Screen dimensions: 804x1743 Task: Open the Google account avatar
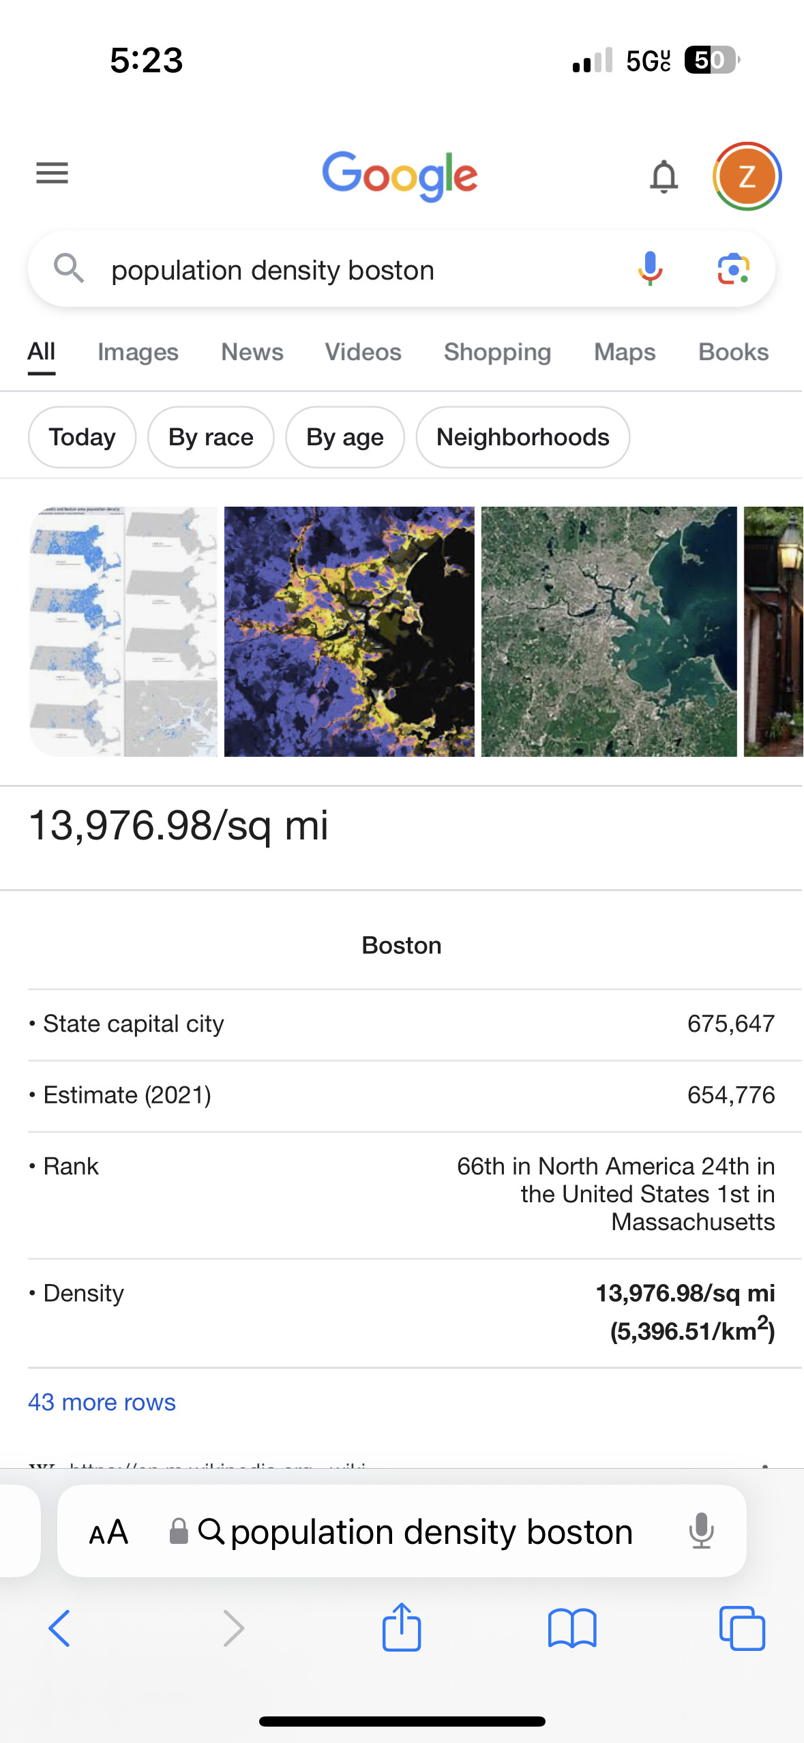click(747, 177)
